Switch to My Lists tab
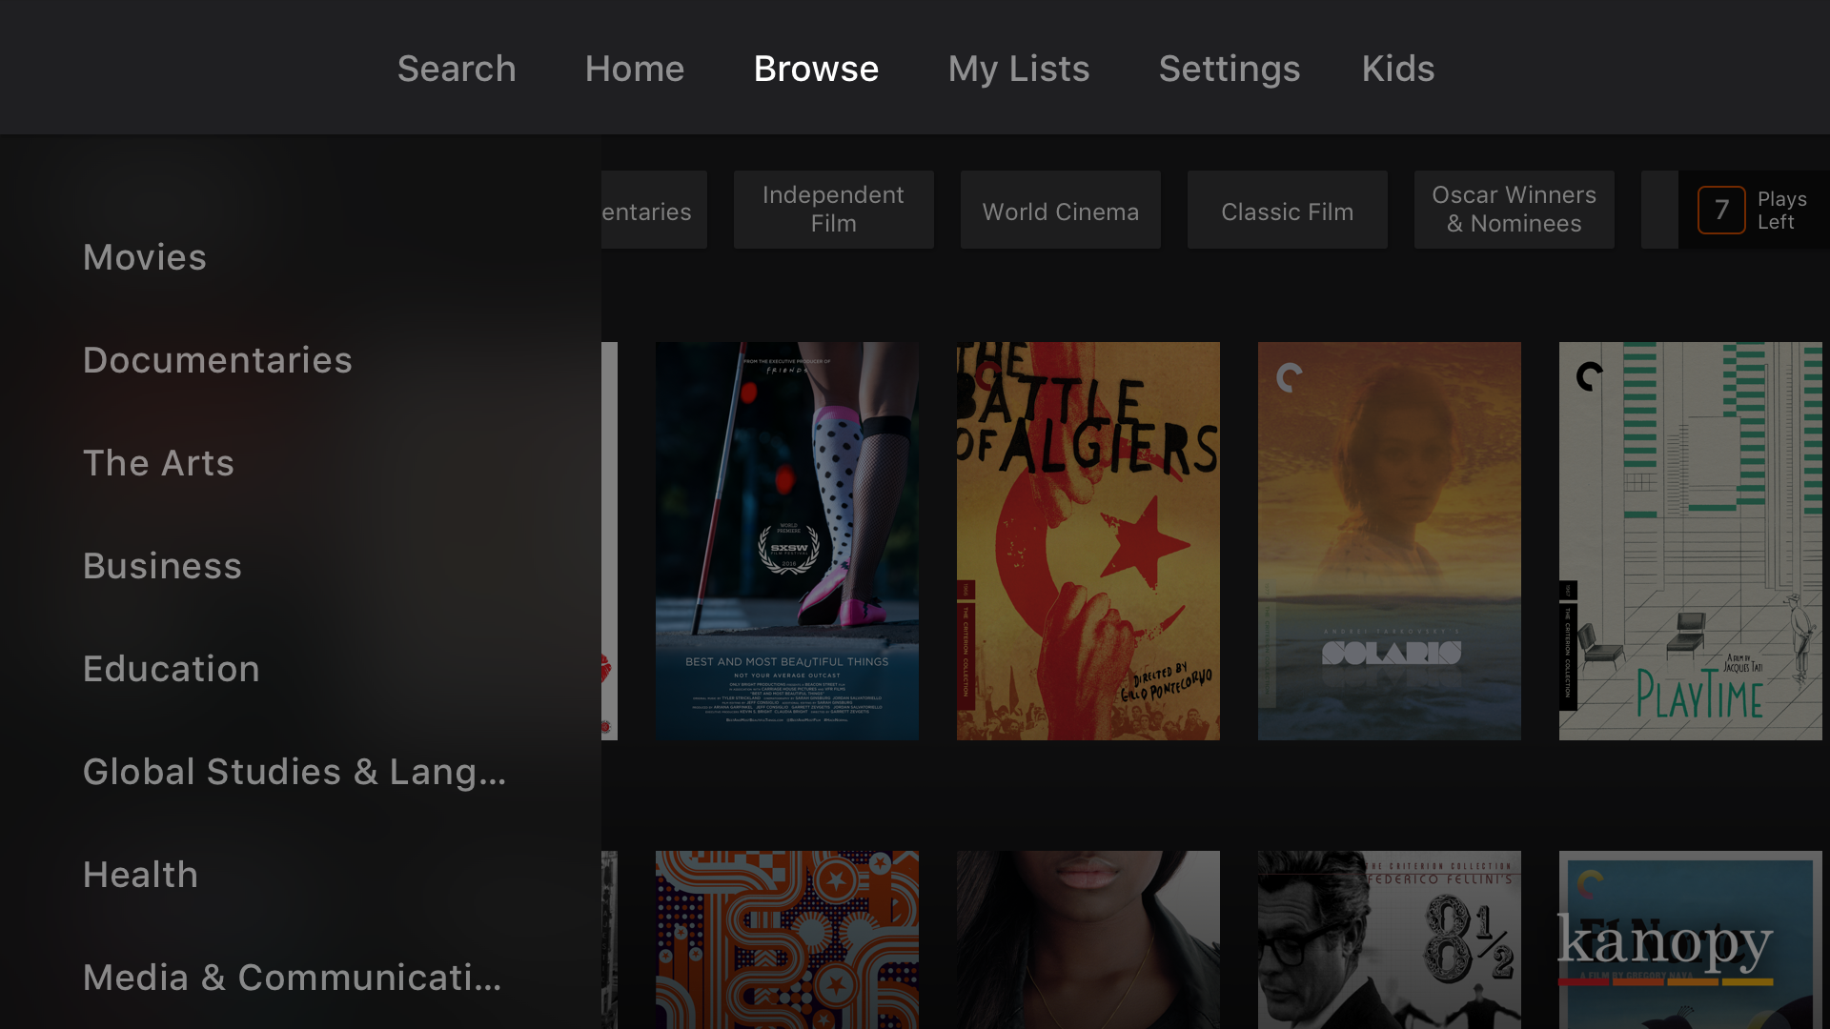This screenshot has width=1830, height=1029. pyautogui.click(x=1018, y=69)
